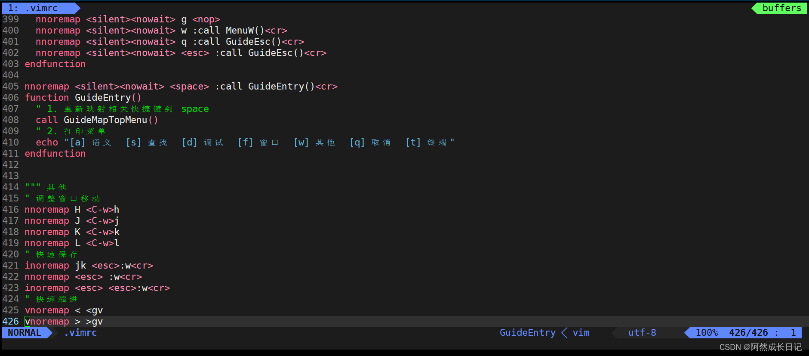Click 'GuideMapTopMenu()' on line 408

coord(111,120)
